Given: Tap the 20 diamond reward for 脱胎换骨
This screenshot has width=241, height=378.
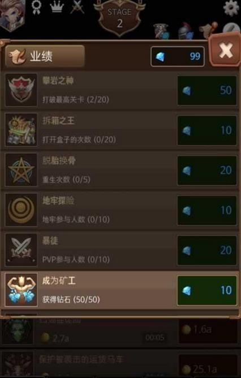Looking at the screenshot, I should (x=207, y=171).
